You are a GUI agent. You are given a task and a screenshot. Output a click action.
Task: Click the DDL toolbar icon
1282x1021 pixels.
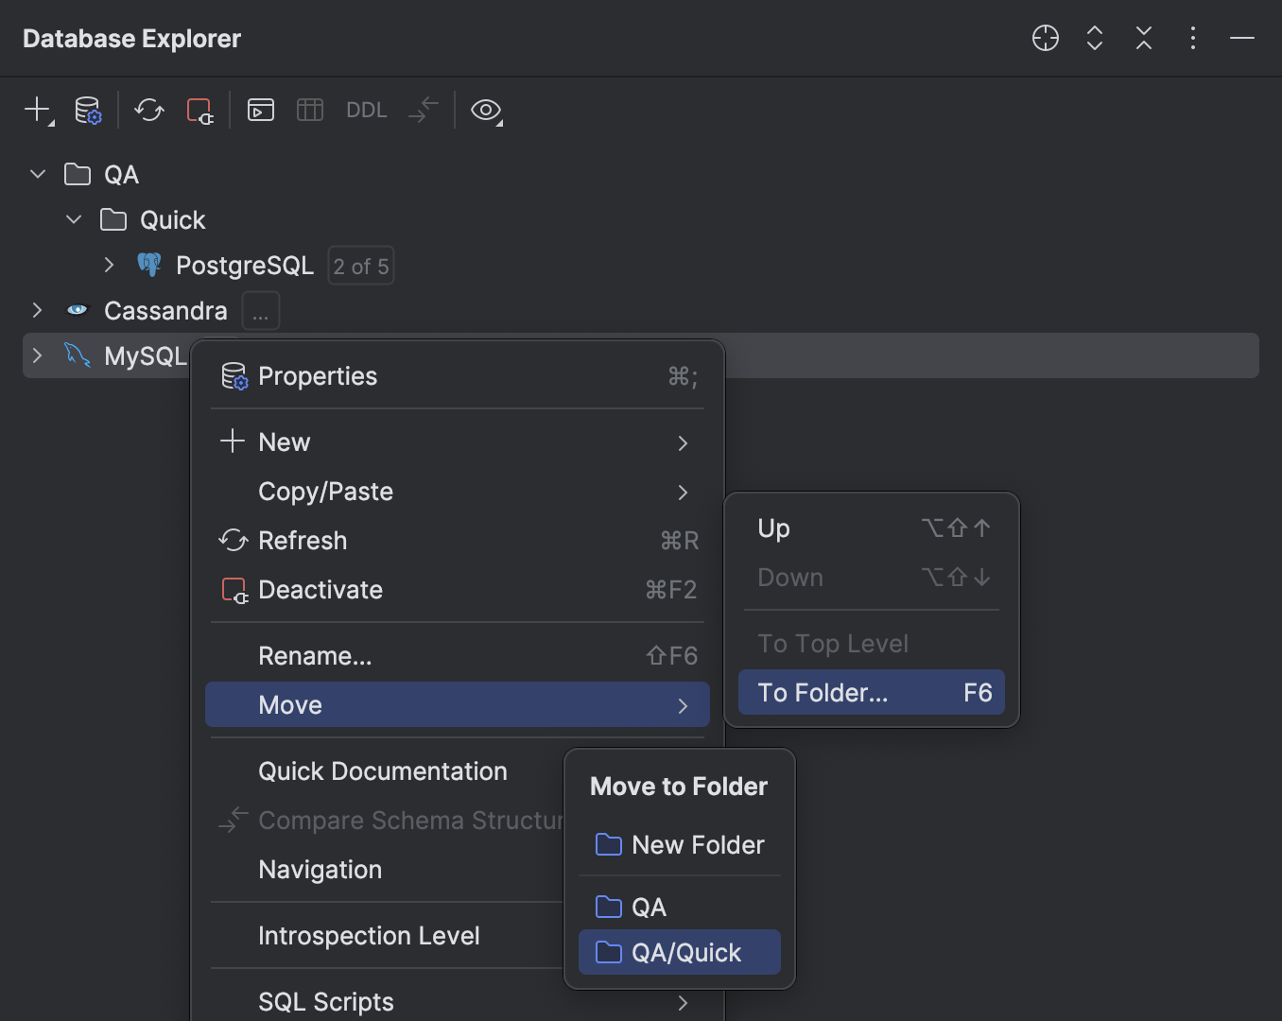click(x=366, y=110)
